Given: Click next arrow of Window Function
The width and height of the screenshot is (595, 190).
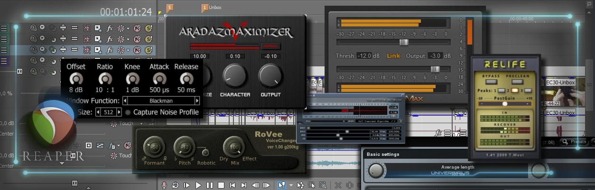Looking at the screenshot, I should pyautogui.click(x=197, y=101).
